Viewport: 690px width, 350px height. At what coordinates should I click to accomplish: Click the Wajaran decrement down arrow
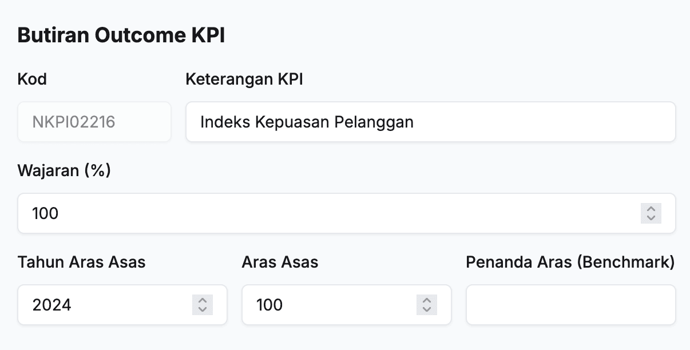click(651, 218)
